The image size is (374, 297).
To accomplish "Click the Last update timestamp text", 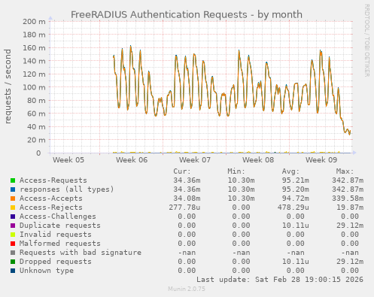I will point(280,280).
